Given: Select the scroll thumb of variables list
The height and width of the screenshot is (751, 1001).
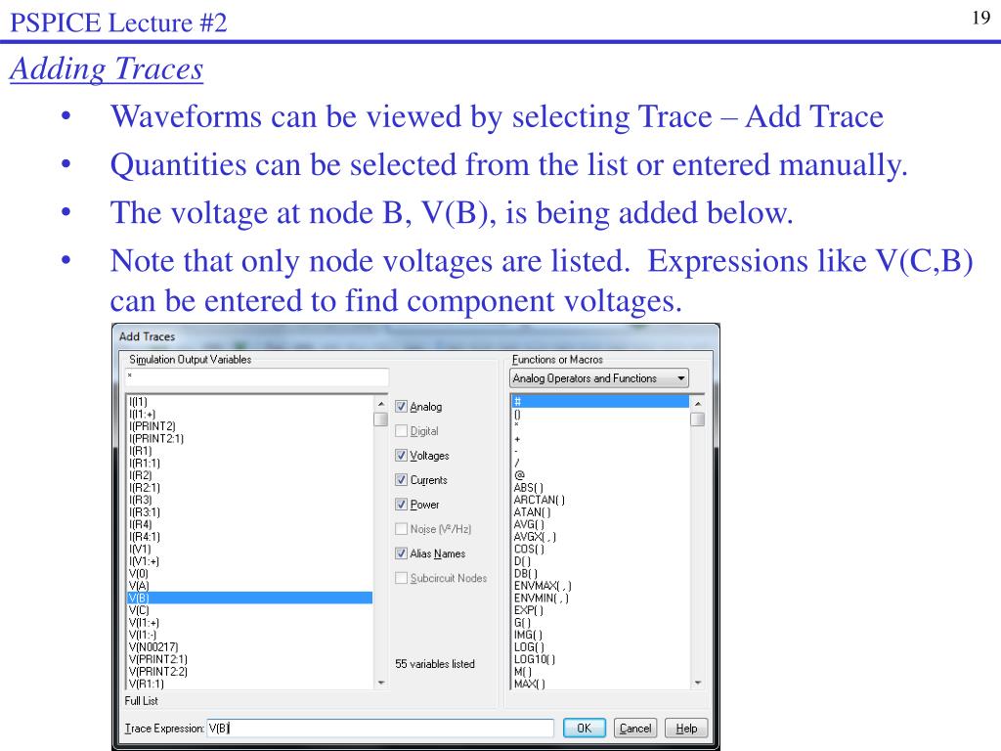Looking at the screenshot, I should (x=381, y=419).
